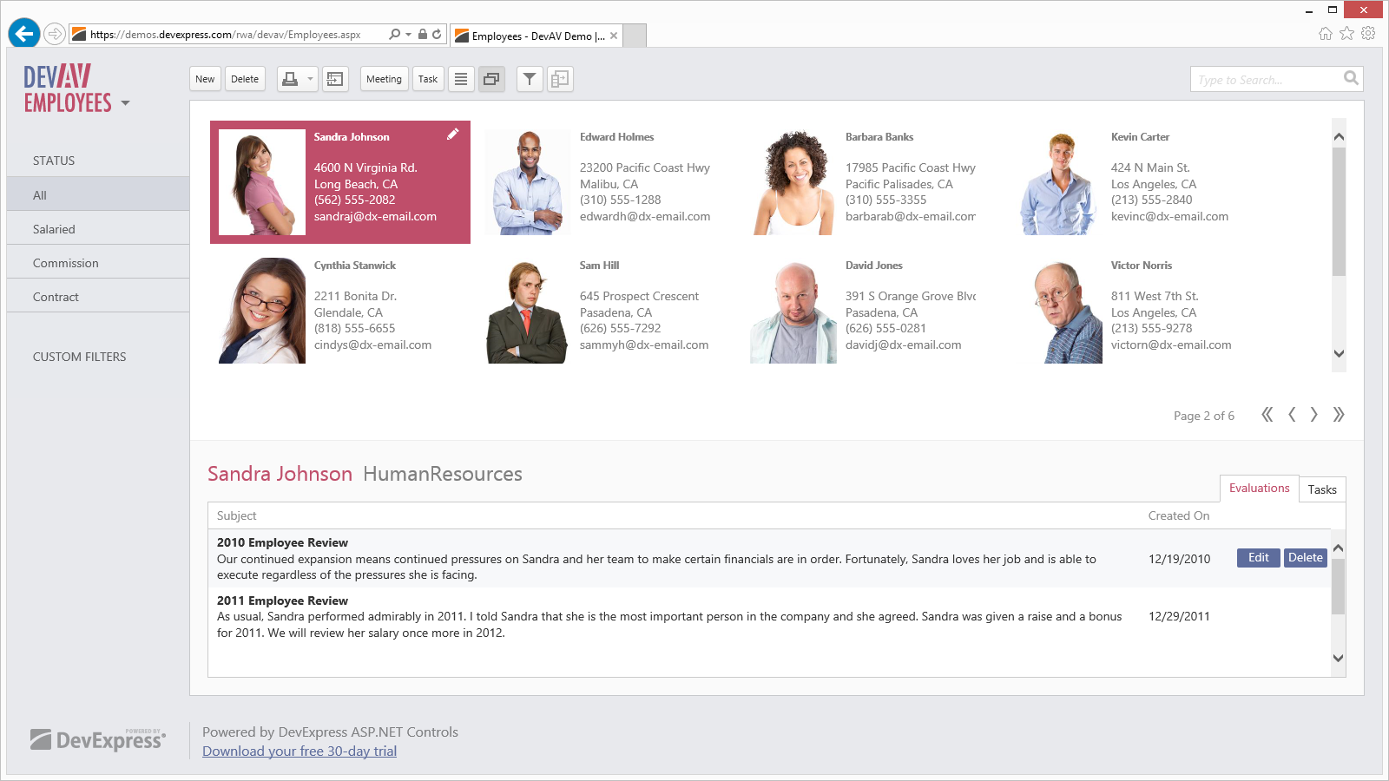Select Sandra Johnson's photo thumbnail
The image size is (1389, 781).
click(262, 182)
